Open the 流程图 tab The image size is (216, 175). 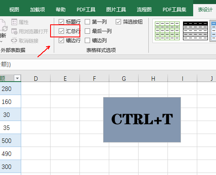point(144,10)
